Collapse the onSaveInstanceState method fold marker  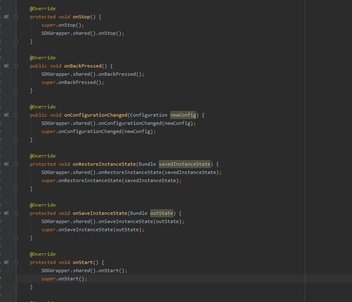pos(16,213)
